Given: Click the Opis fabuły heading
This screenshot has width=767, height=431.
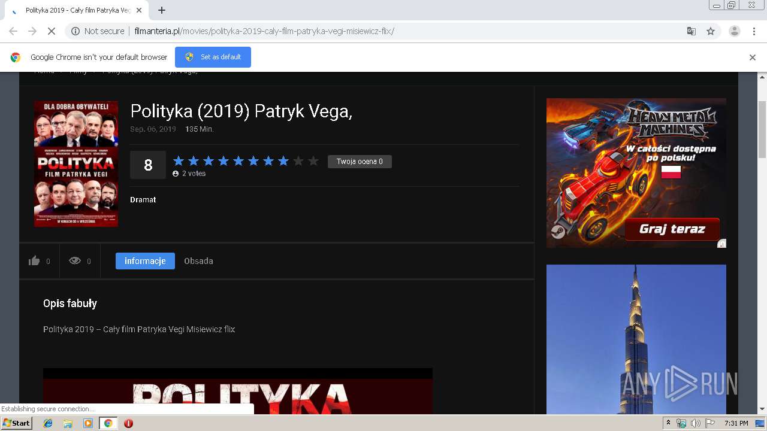Looking at the screenshot, I should pyautogui.click(x=70, y=303).
